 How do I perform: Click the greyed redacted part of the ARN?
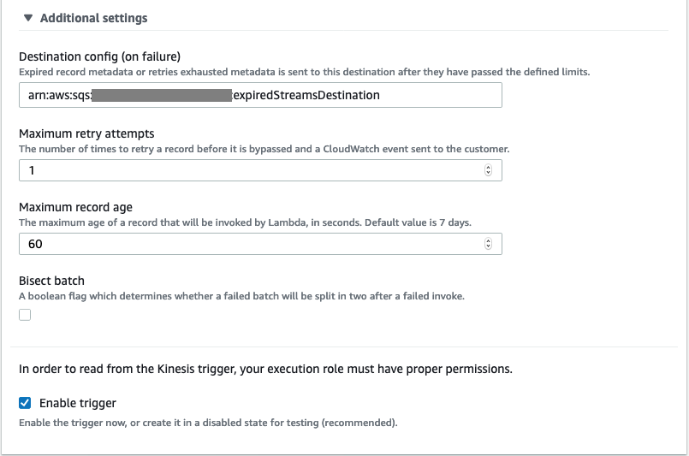click(x=161, y=95)
